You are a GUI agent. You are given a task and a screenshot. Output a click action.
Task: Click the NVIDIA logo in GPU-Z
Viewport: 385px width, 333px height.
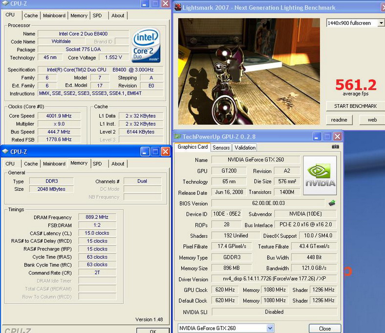click(320, 175)
